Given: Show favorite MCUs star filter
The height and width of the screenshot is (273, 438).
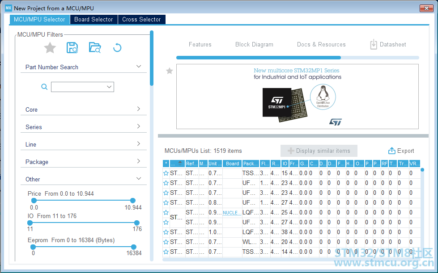Looking at the screenshot, I should (50, 48).
